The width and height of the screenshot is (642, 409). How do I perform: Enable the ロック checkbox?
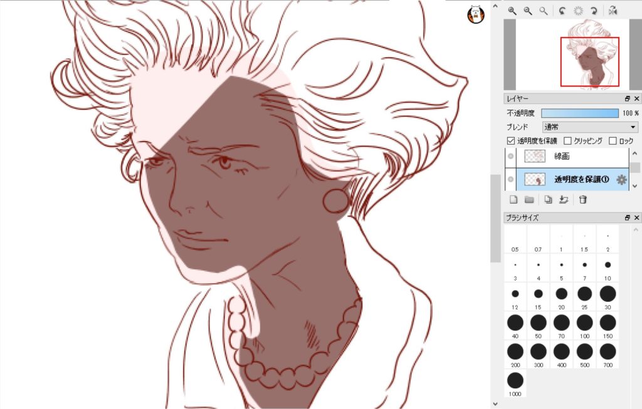tap(613, 141)
